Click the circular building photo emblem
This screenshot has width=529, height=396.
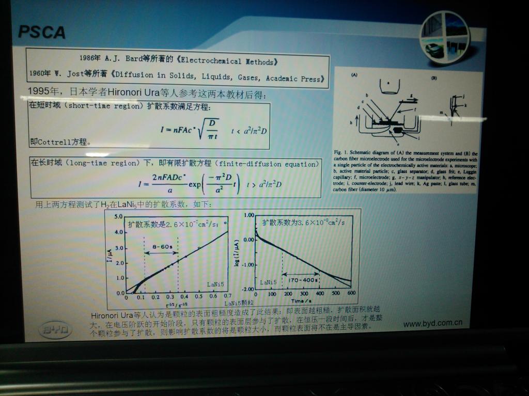pyautogui.click(x=445, y=37)
